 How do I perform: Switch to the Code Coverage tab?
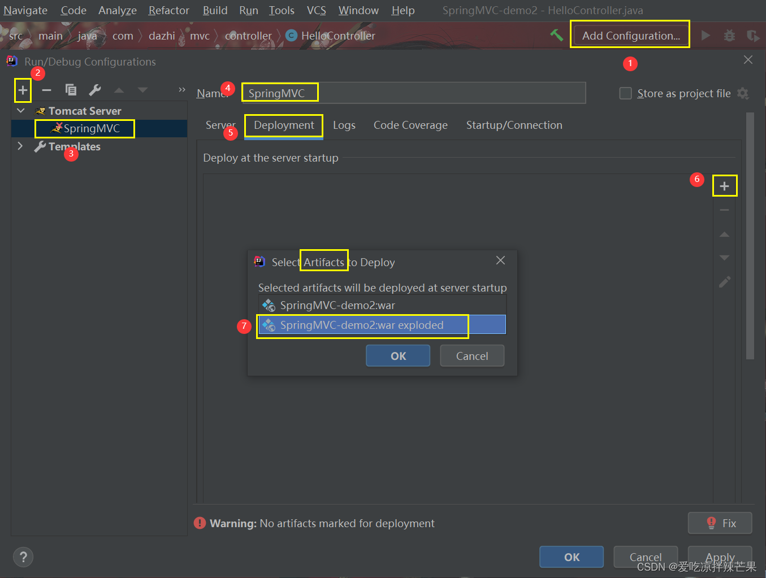pyautogui.click(x=410, y=125)
